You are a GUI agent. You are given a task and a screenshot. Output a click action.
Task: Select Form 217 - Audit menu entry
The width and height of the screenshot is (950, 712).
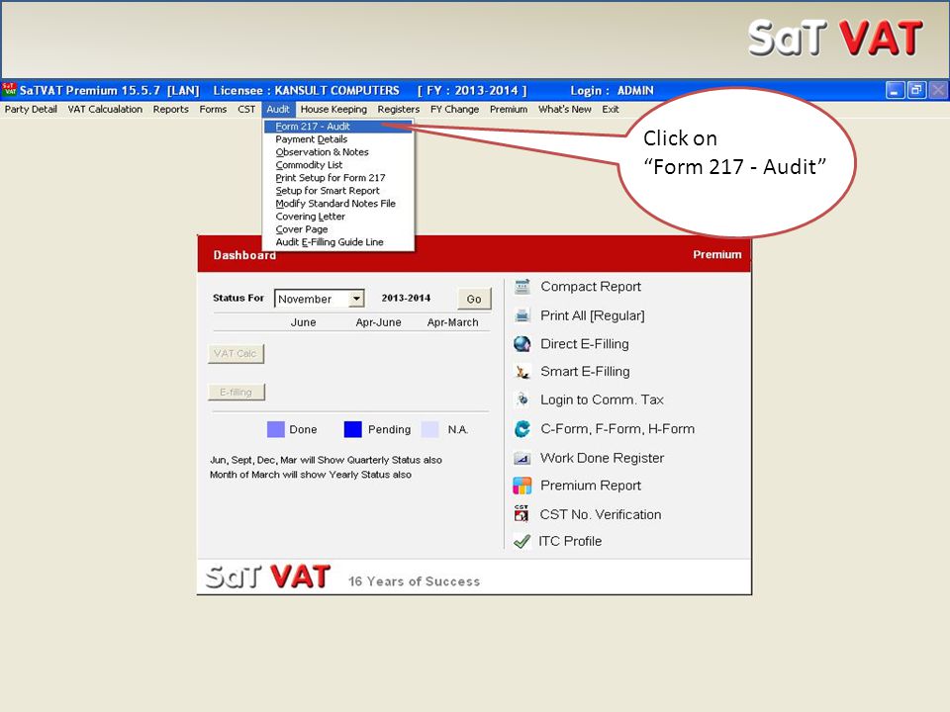(338, 126)
